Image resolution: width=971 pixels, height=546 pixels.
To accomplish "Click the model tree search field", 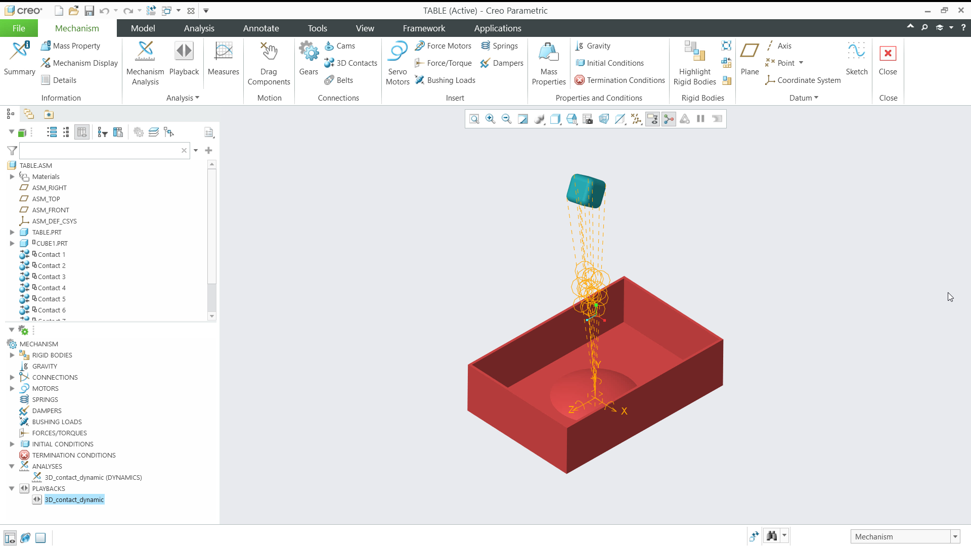I will tap(105, 150).
